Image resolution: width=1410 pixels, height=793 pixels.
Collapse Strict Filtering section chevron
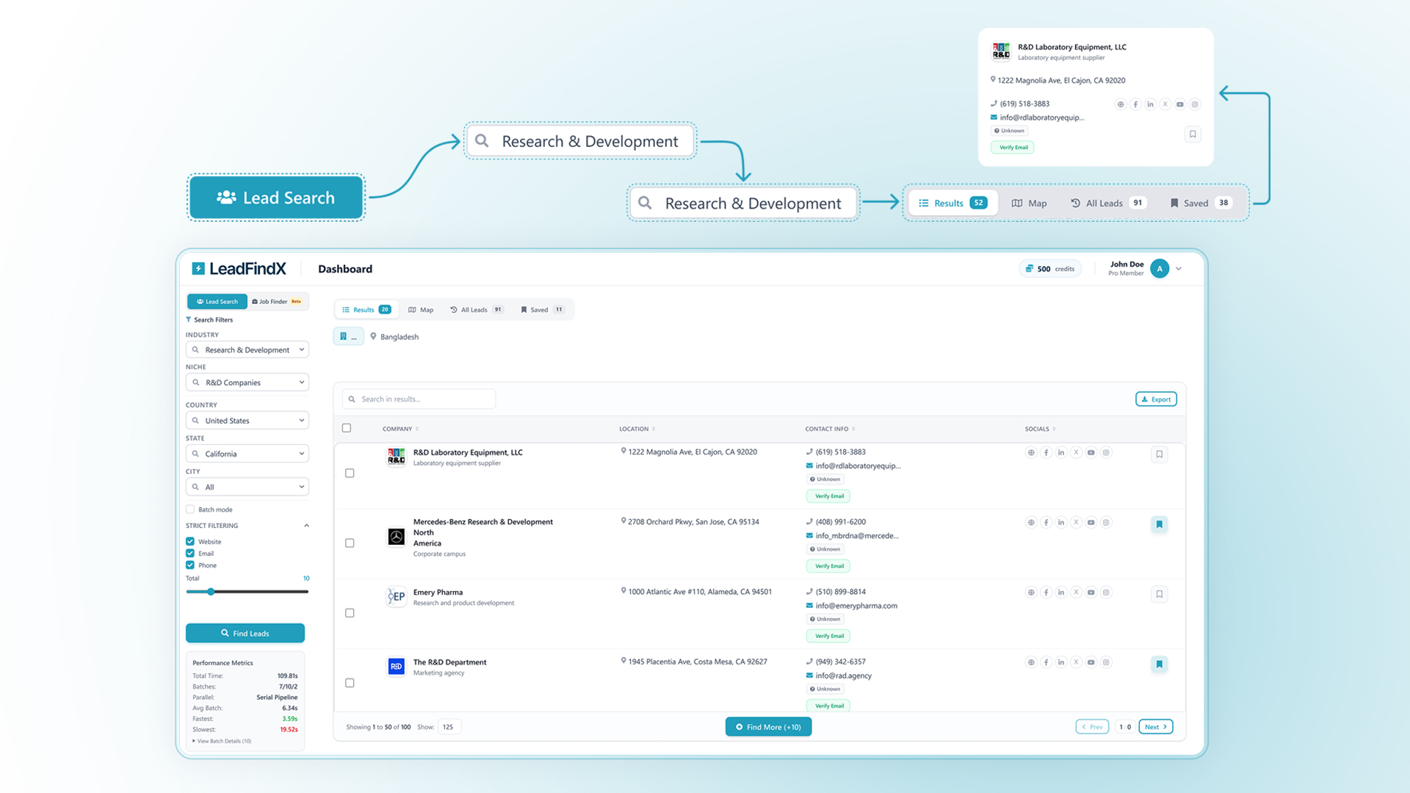(x=306, y=526)
